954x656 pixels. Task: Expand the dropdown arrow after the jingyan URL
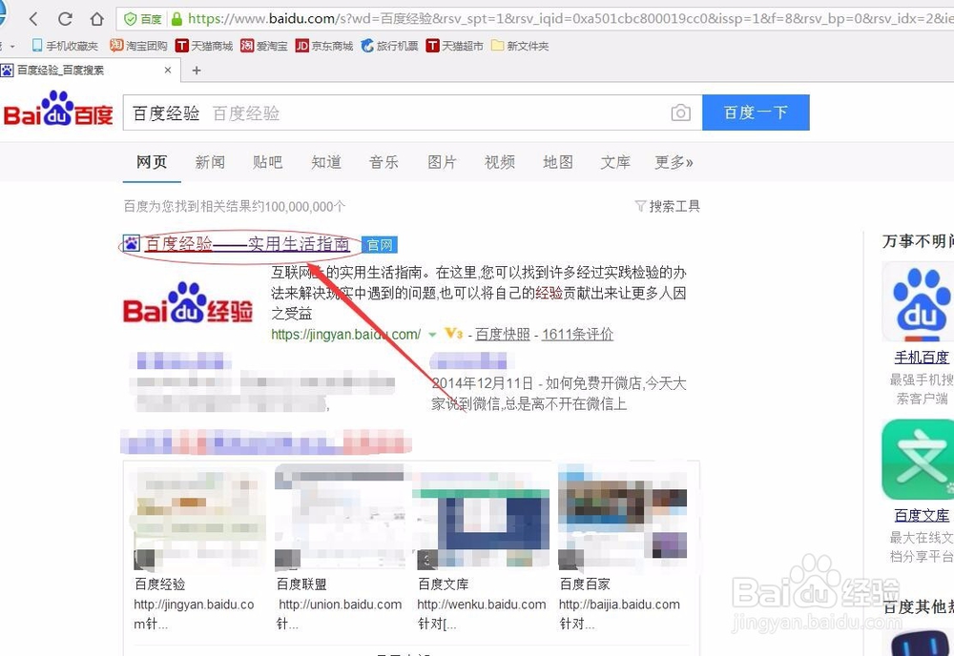[432, 335]
